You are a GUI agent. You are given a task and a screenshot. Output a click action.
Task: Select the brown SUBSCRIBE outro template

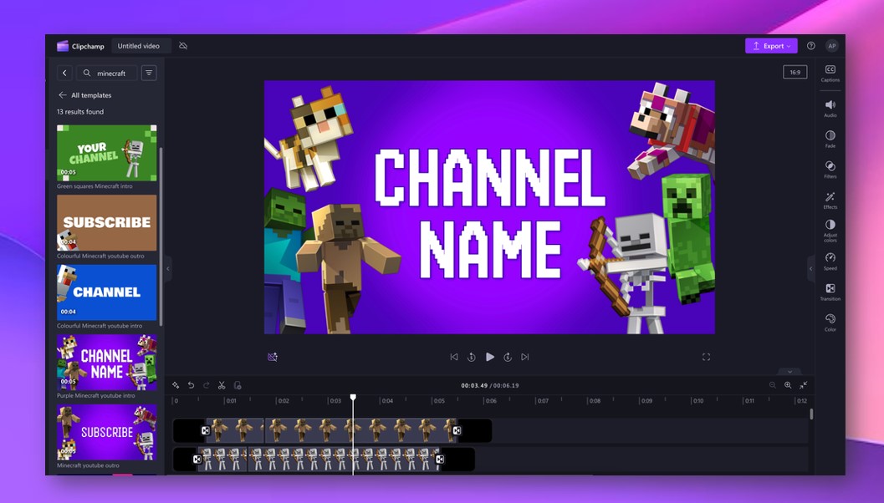point(106,222)
